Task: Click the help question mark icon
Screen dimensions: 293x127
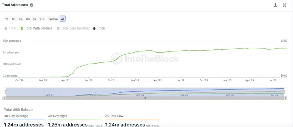Action: (x=32, y=5)
